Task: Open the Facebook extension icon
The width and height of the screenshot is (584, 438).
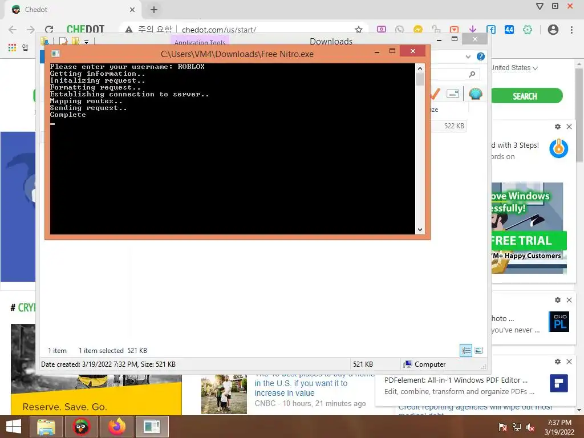Action: click(x=491, y=30)
